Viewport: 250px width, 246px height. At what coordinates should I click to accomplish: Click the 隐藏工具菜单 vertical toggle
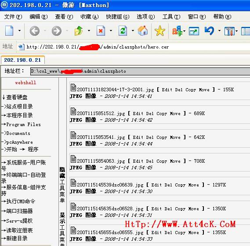coord(62,185)
